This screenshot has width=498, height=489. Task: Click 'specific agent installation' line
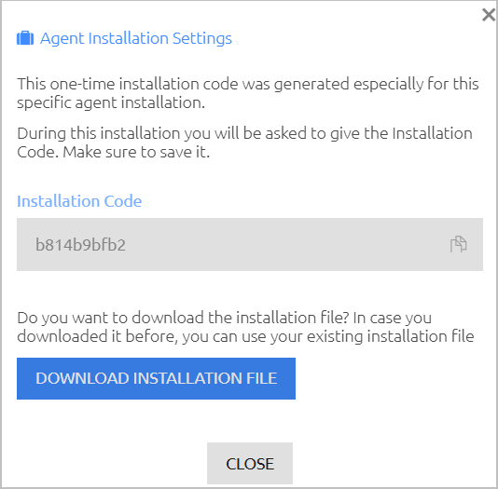pyautogui.click(x=111, y=102)
